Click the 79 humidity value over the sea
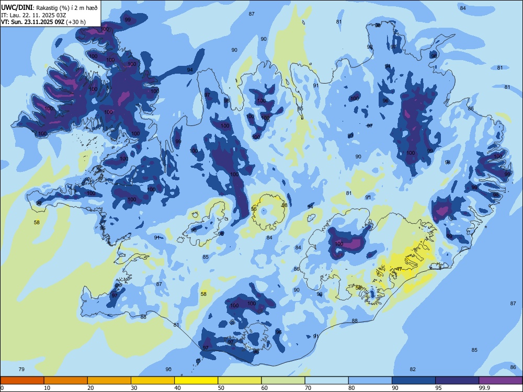 21,369
